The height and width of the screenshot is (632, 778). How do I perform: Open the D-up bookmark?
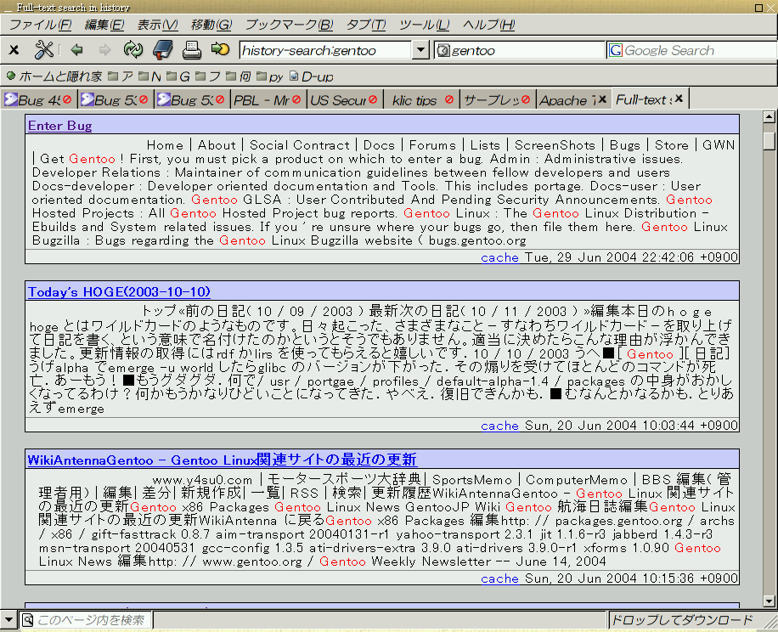[x=311, y=76]
